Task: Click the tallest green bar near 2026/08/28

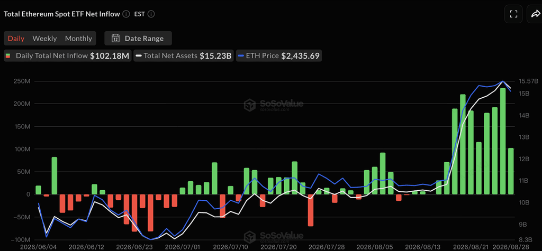Action: [503, 141]
